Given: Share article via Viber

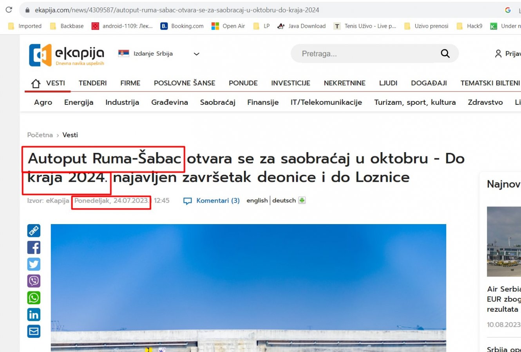Looking at the screenshot, I should [x=34, y=281].
